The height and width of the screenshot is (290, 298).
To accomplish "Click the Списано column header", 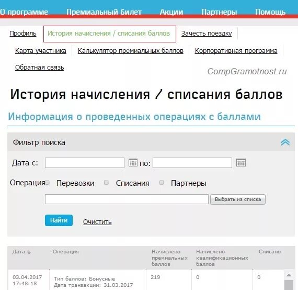I will click(x=270, y=252).
